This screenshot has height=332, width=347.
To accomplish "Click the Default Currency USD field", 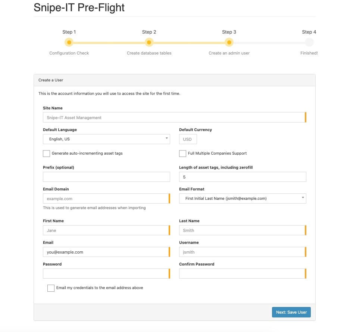I will [x=188, y=139].
